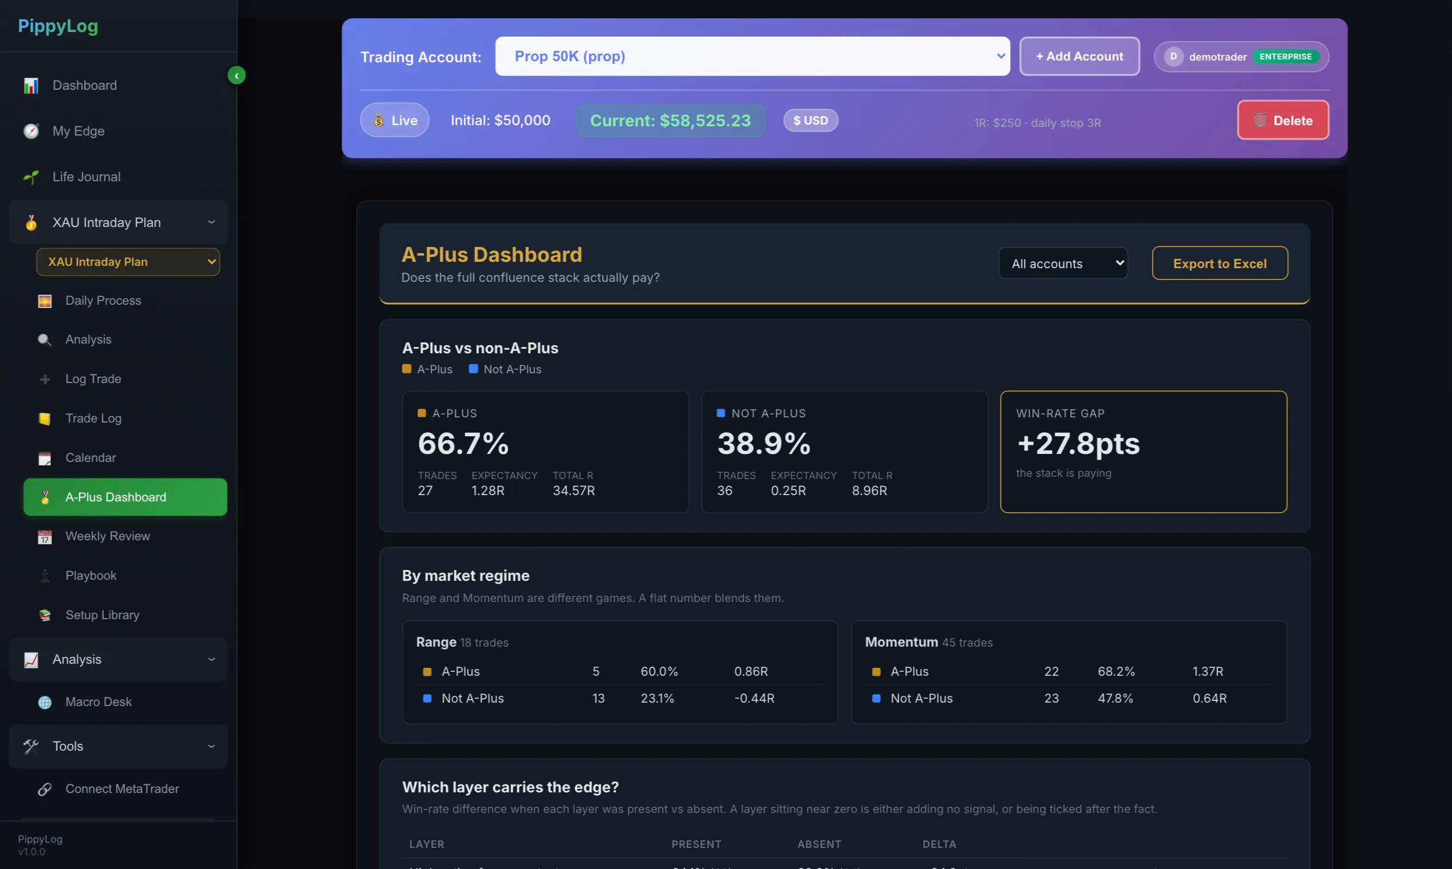Open My Edge in sidebar
Screen dimensions: 1452x869
pos(118,131)
